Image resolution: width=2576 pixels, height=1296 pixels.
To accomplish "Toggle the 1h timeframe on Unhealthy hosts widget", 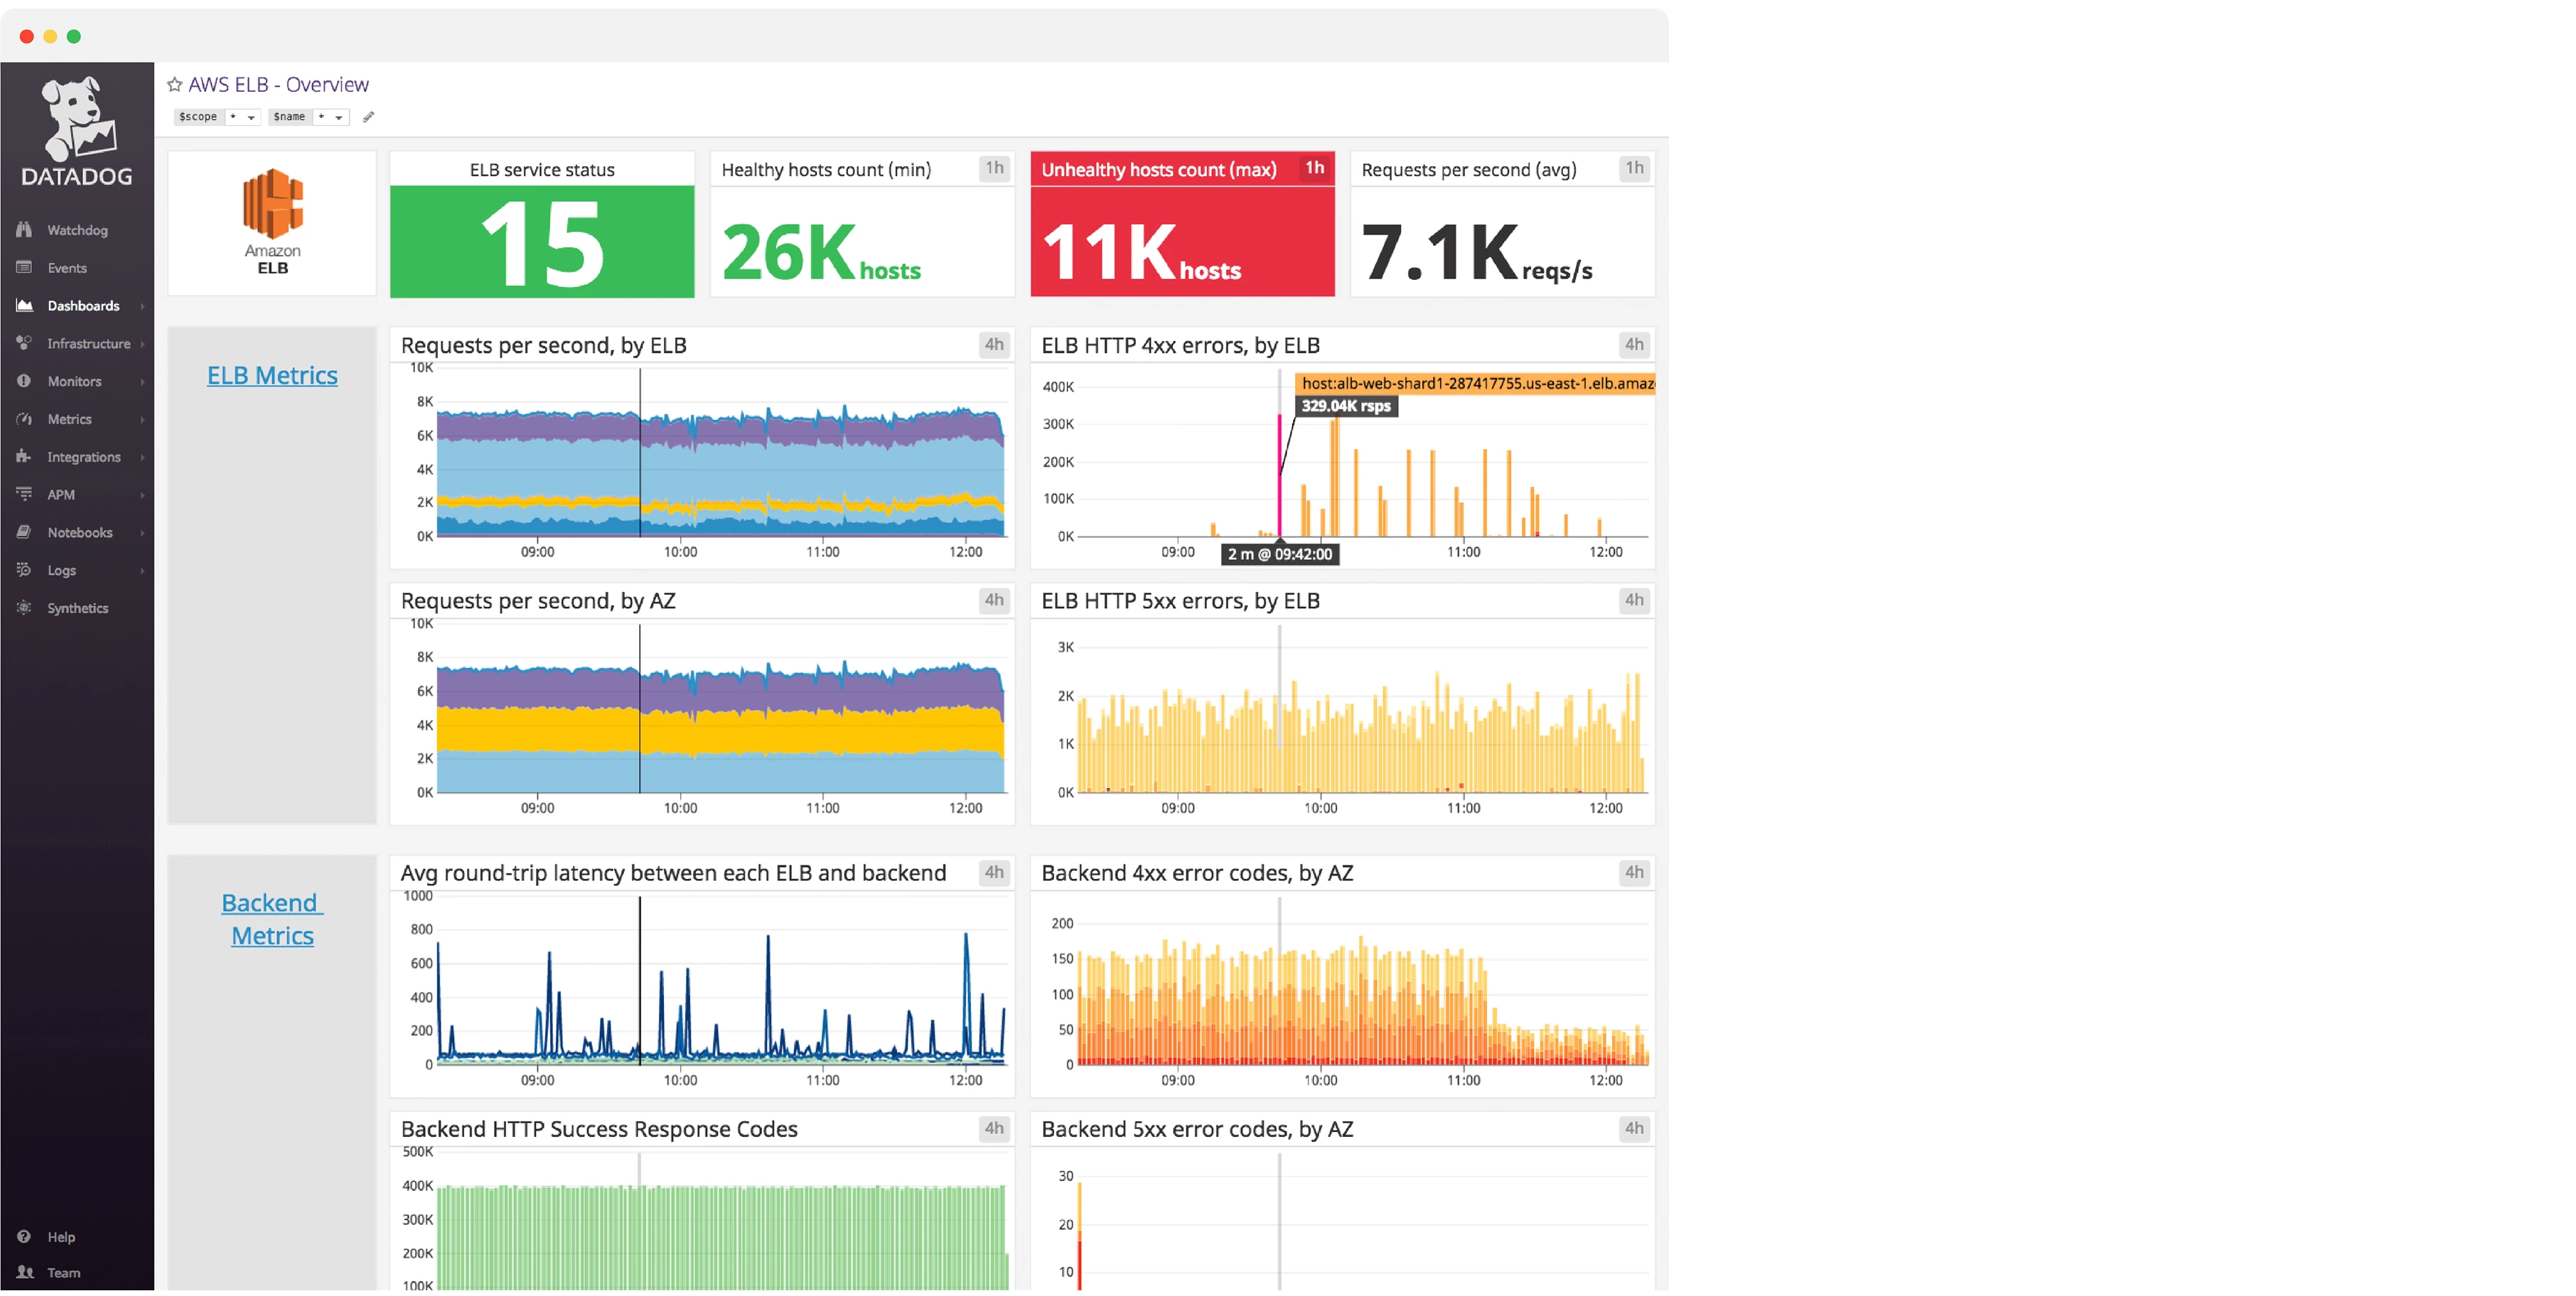I will 1315,169.
